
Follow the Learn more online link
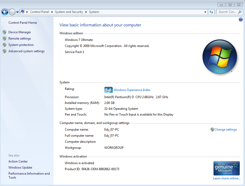(227, 178)
